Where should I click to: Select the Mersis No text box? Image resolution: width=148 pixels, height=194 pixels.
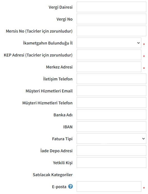click(x=111, y=31)
